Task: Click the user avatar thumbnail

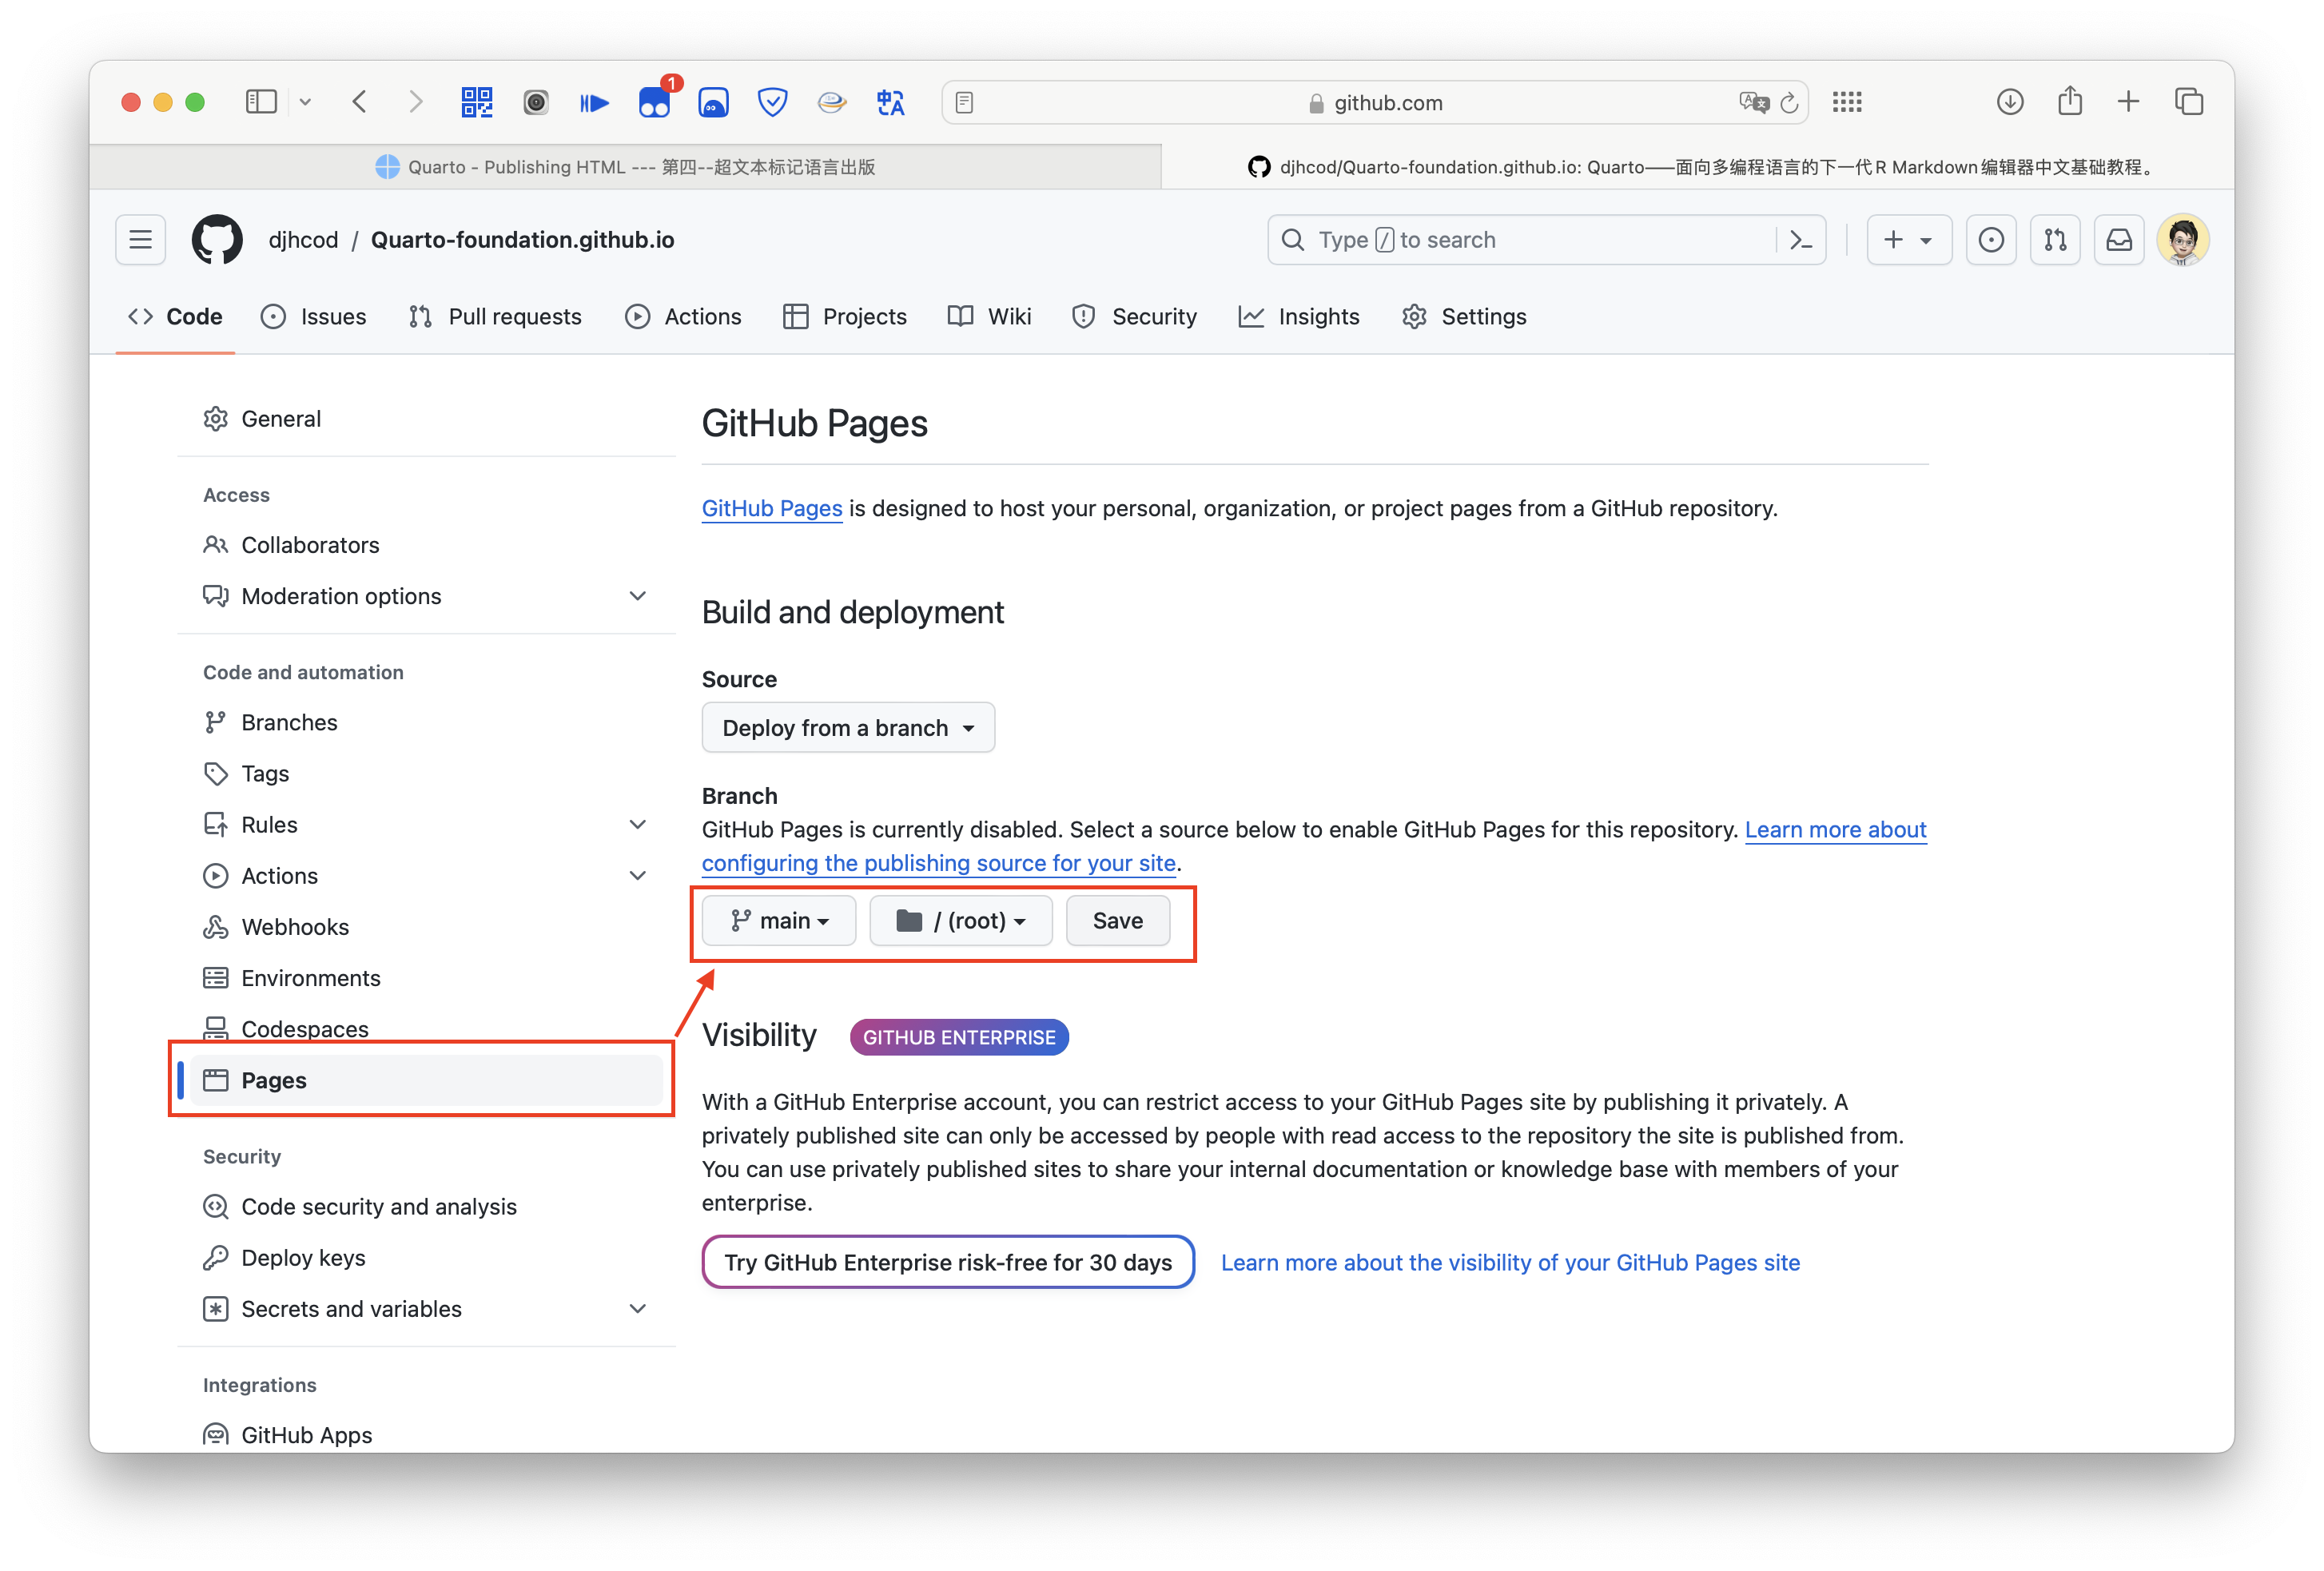Action: tap(2182, 240)
